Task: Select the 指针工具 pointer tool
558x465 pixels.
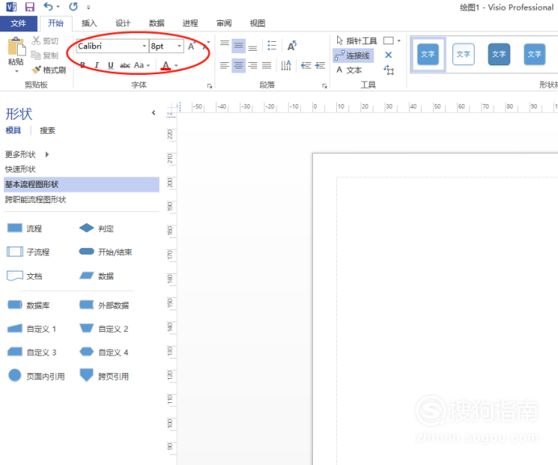Action: coord(356,41)
